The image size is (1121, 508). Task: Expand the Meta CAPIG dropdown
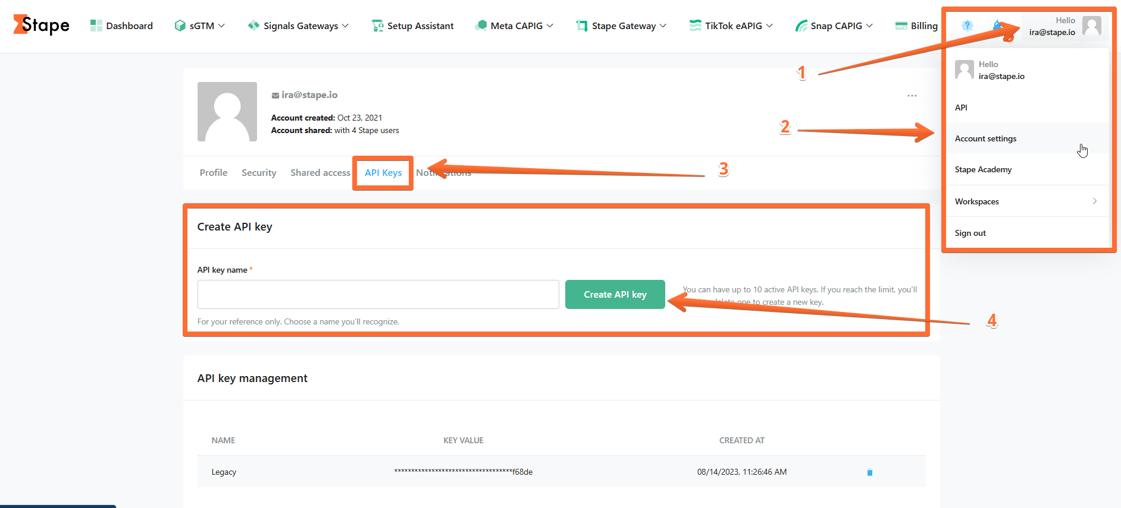[x=515, y=26]
